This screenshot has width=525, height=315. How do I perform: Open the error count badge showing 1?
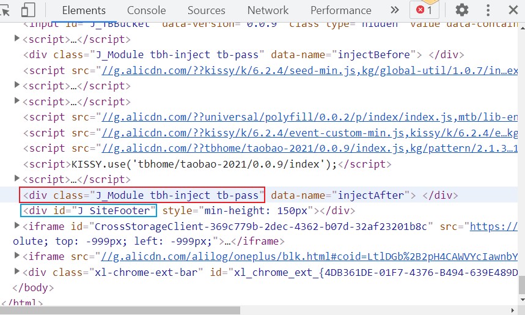coord(424,10)
